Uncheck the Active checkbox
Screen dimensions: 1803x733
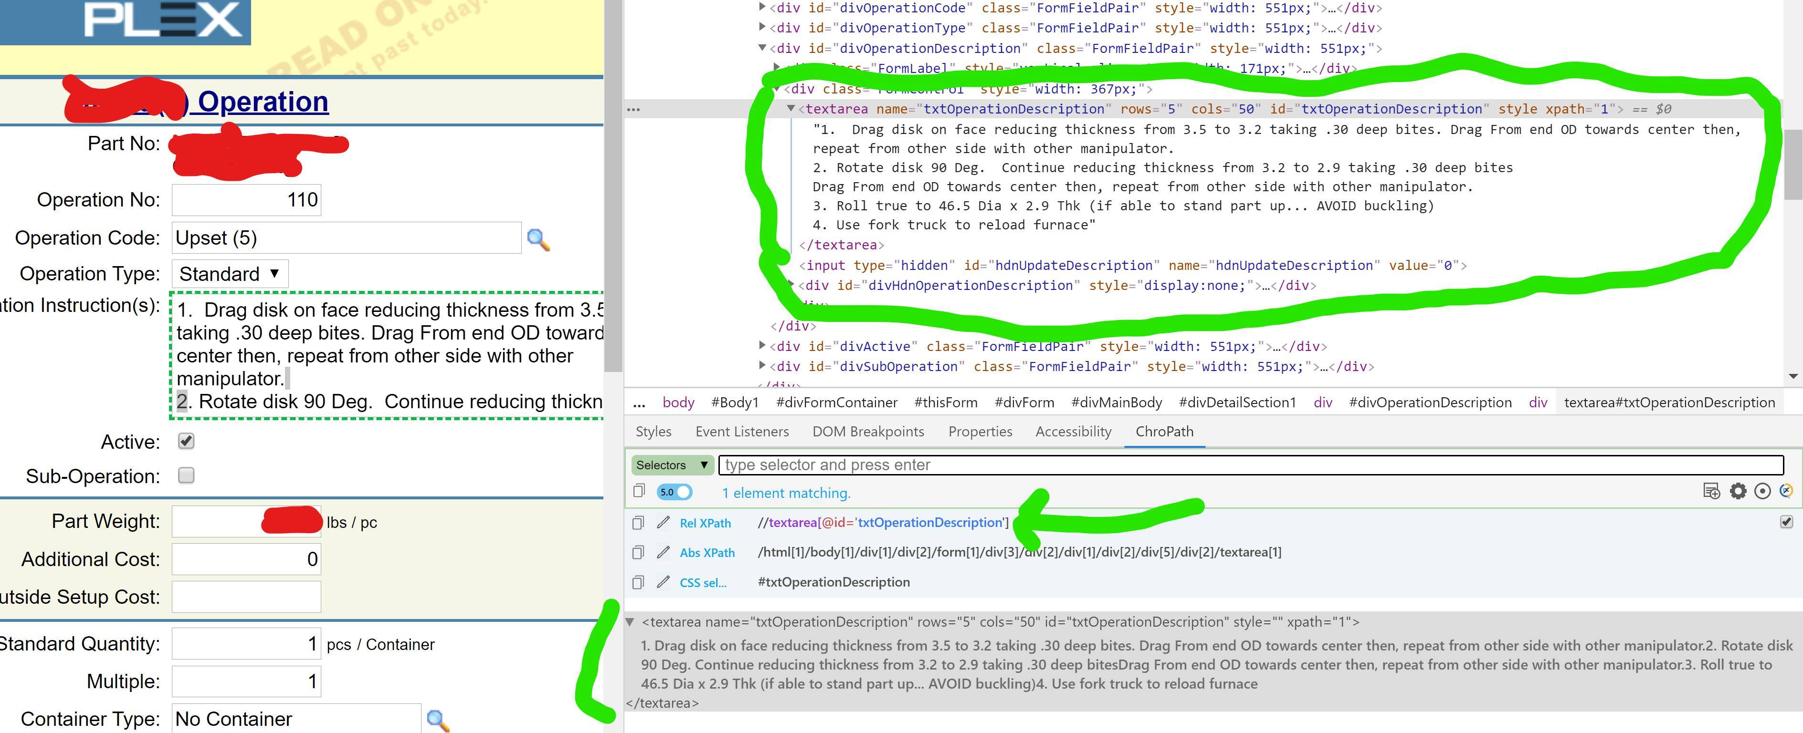(x=186, y=441)
